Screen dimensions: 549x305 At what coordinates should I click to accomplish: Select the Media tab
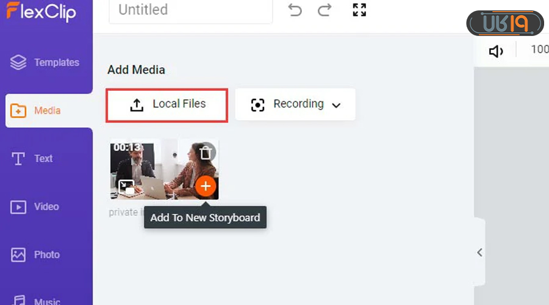(x=46, y=110)
